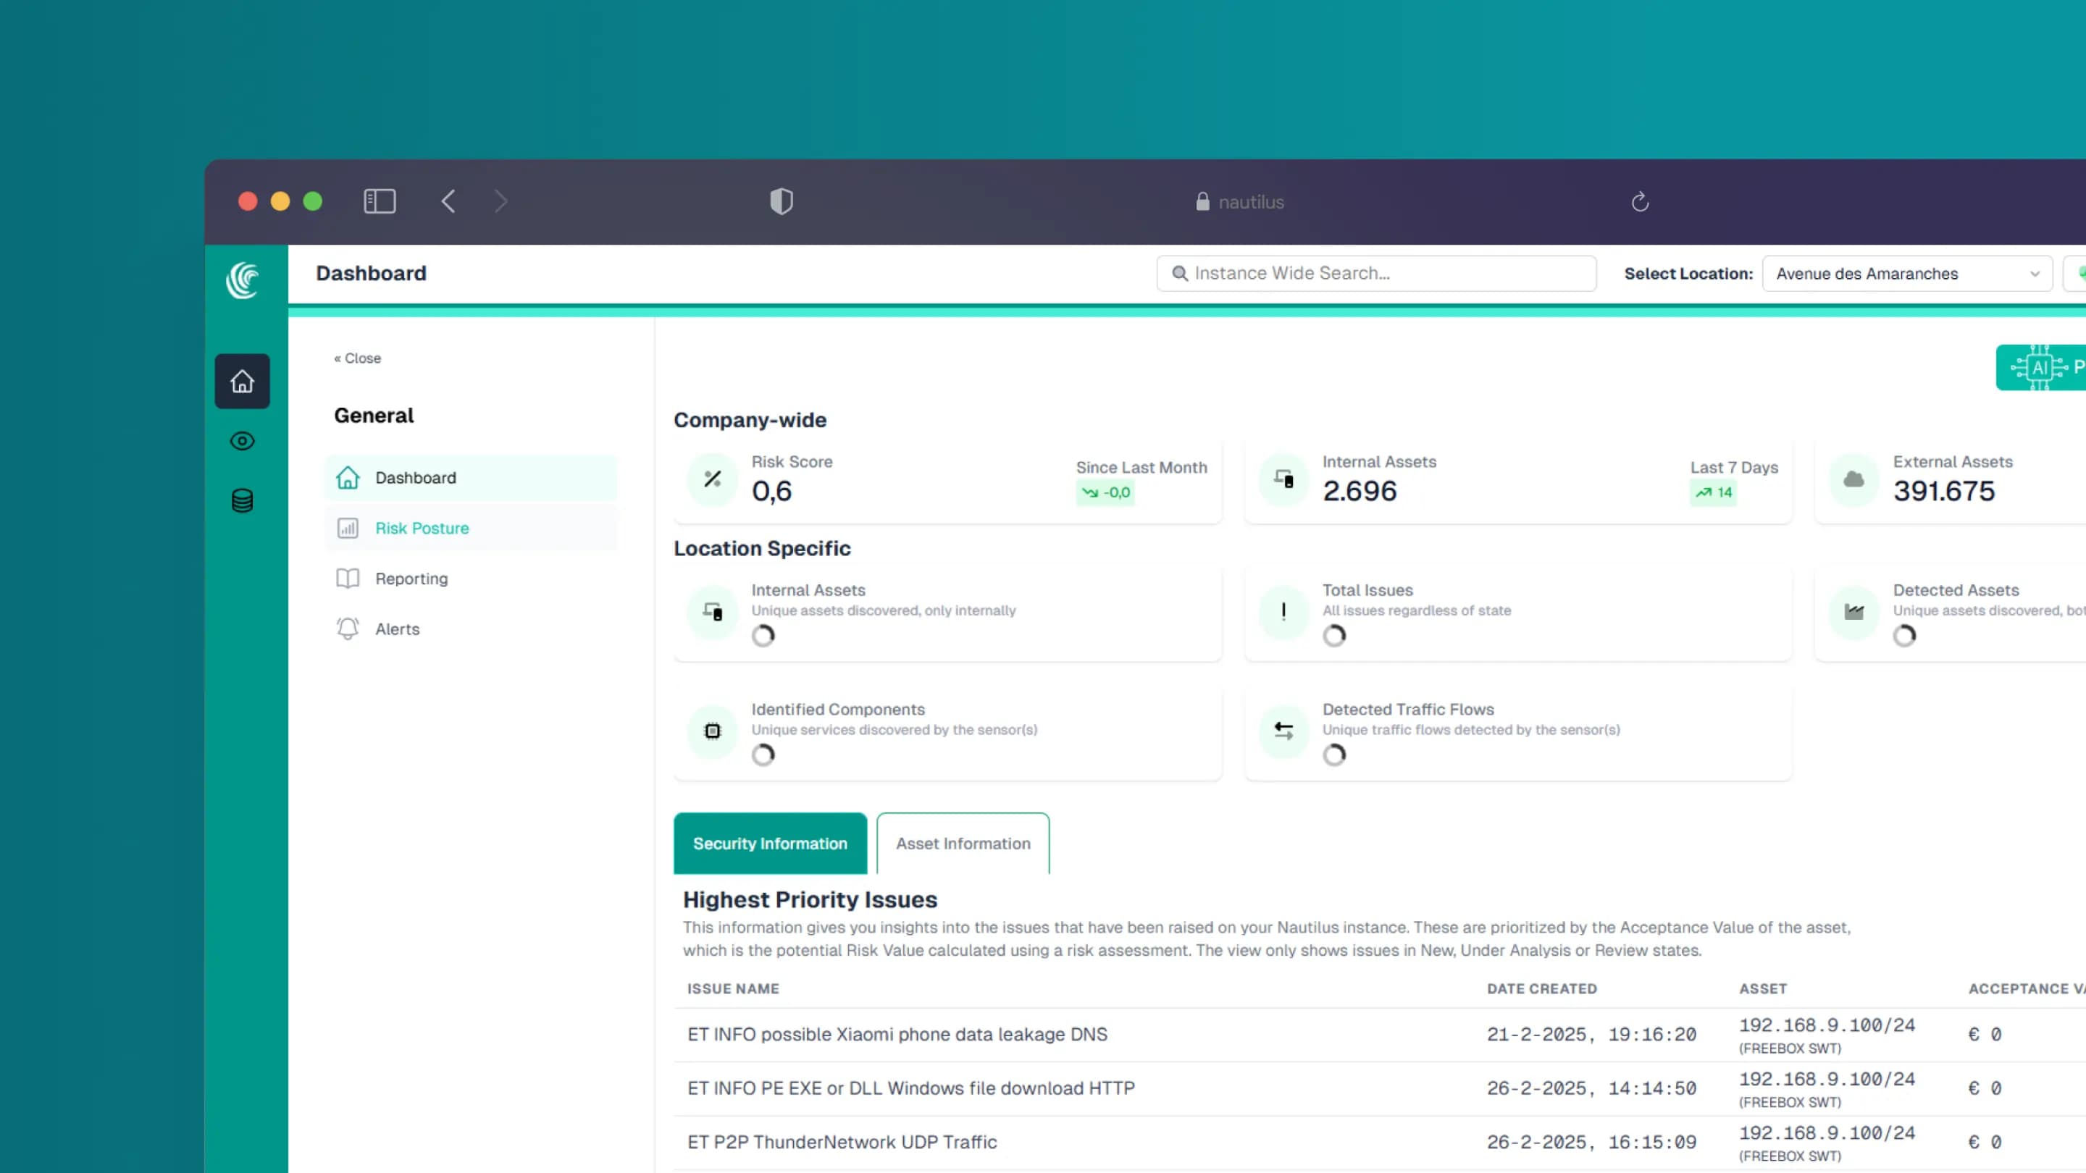The width and height of the screenshot is (2086, 1173).
Task: Click the shield privacy icon in the browser toolbar
Action: pyautogui.click(x=781, y=201)
